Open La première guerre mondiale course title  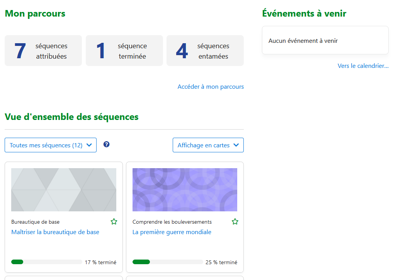[172, 232]
